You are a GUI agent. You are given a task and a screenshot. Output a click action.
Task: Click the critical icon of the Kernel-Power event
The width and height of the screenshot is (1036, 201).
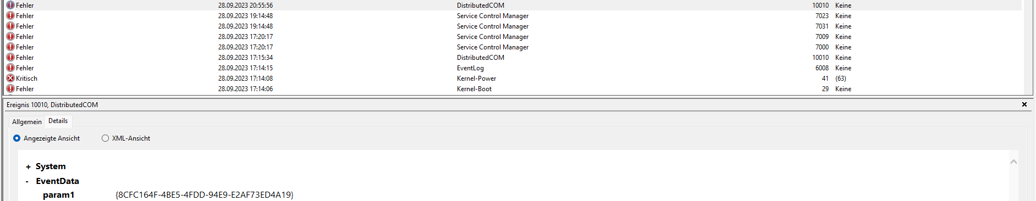[x=10, y=78]
